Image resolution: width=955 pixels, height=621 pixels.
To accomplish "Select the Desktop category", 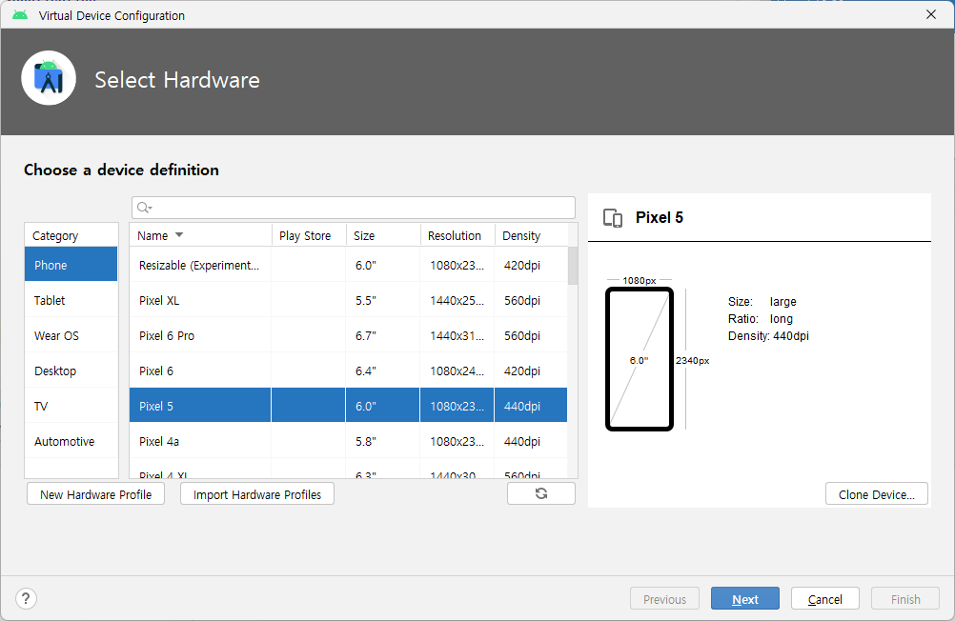I will click(x=71, y=371).
